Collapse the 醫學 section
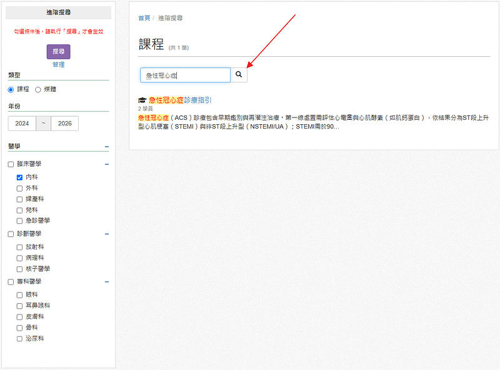This screenshot has width=500, height=370. (107, 147)
